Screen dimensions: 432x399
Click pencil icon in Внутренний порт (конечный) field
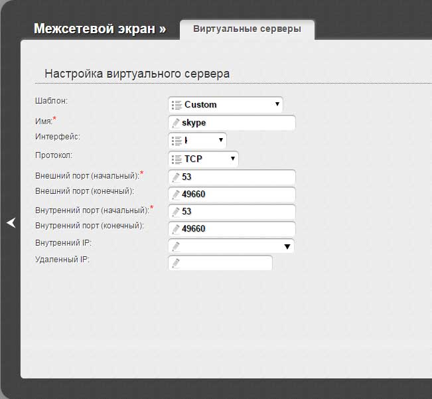pos(176,229)
